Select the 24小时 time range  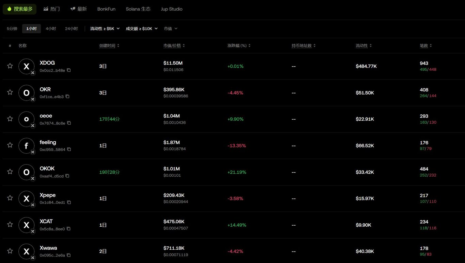pyautogui.click(x=71, y=29)
